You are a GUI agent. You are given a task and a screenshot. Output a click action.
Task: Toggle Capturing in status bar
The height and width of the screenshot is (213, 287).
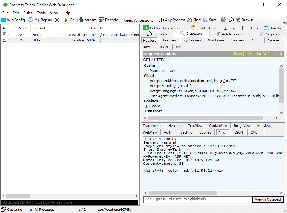[12, 210]
